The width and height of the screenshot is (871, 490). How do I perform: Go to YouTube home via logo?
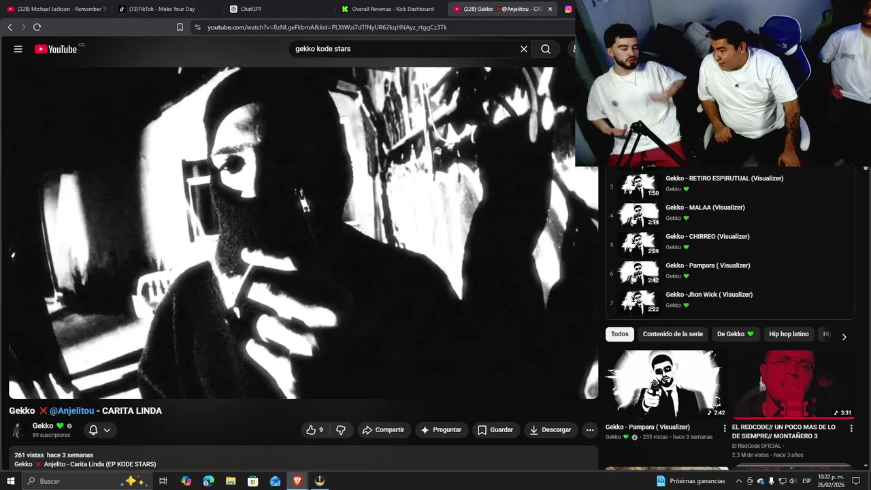coord(56,49)
